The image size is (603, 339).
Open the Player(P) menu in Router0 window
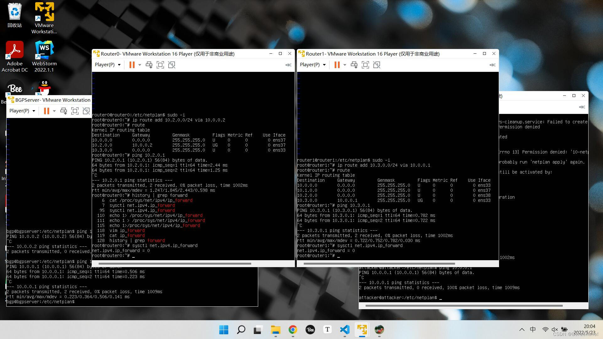108,65
